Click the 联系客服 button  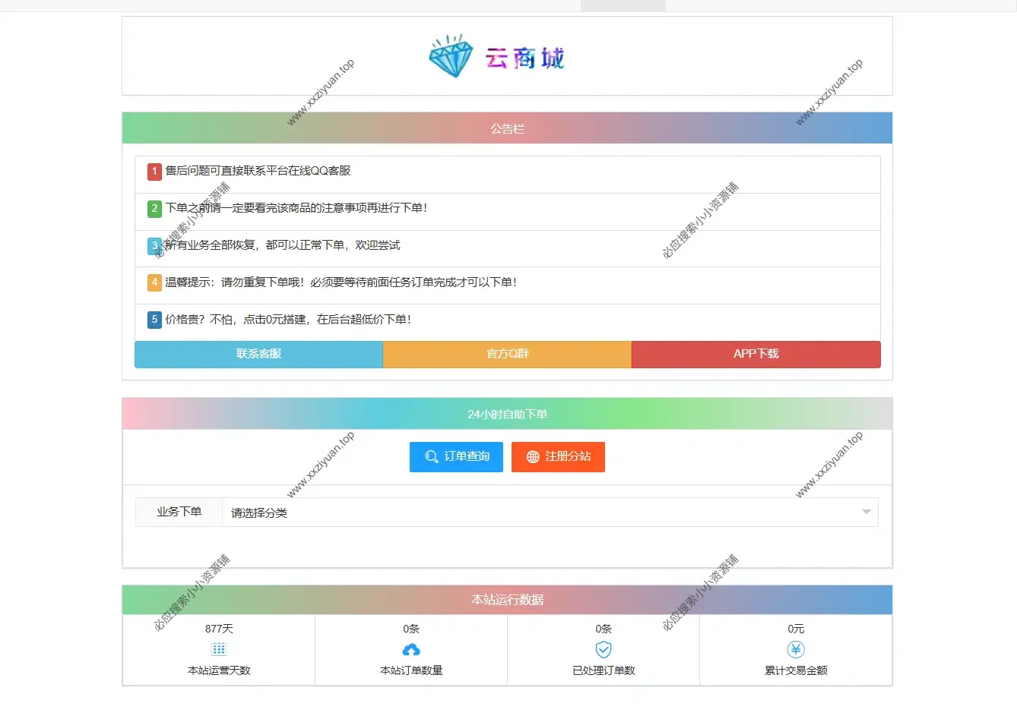click(258, 355)
